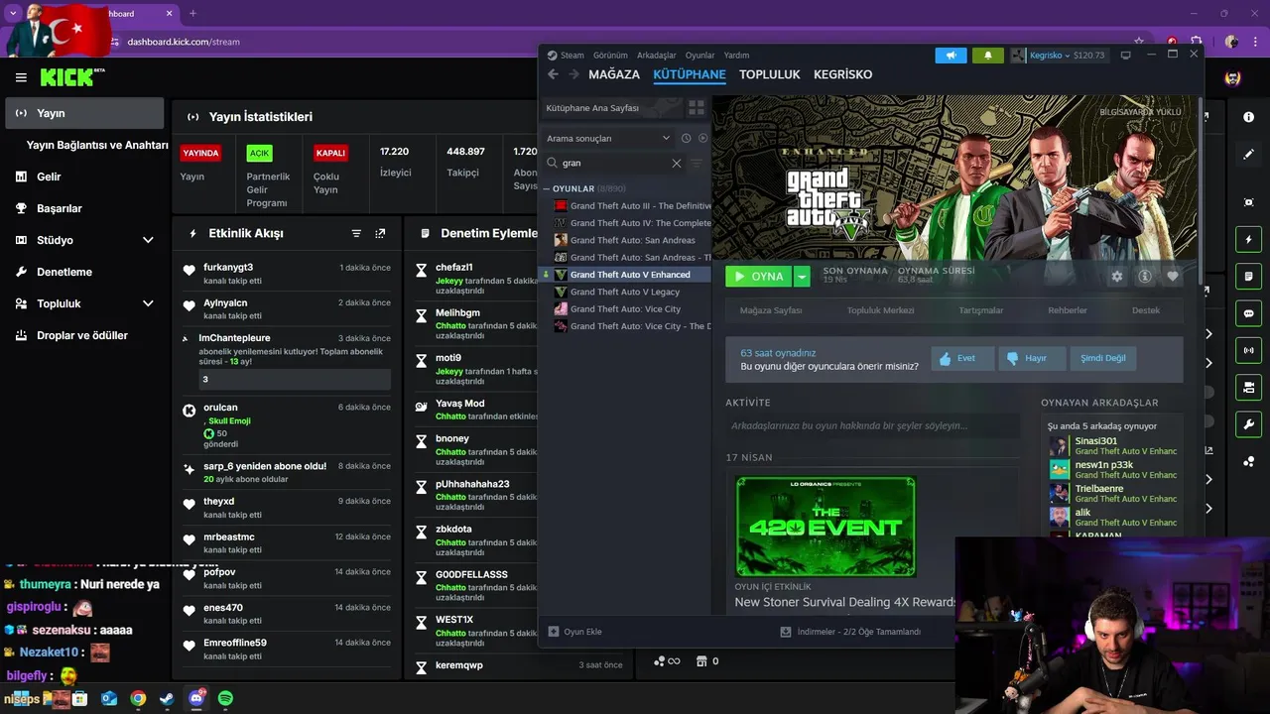Open game info icon
This screenshot has width=1270, height=714.
[1144, 277]
